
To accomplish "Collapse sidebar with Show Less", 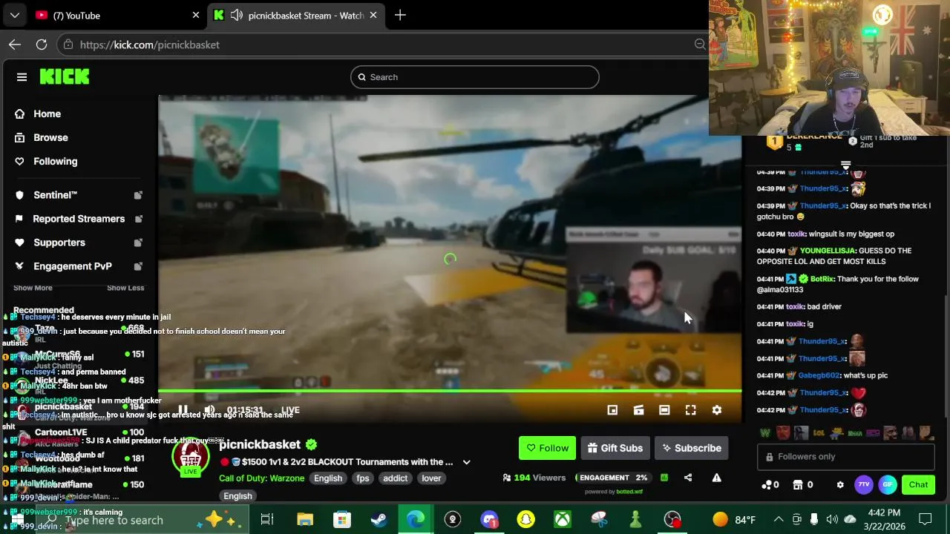I will pos(125,288).
